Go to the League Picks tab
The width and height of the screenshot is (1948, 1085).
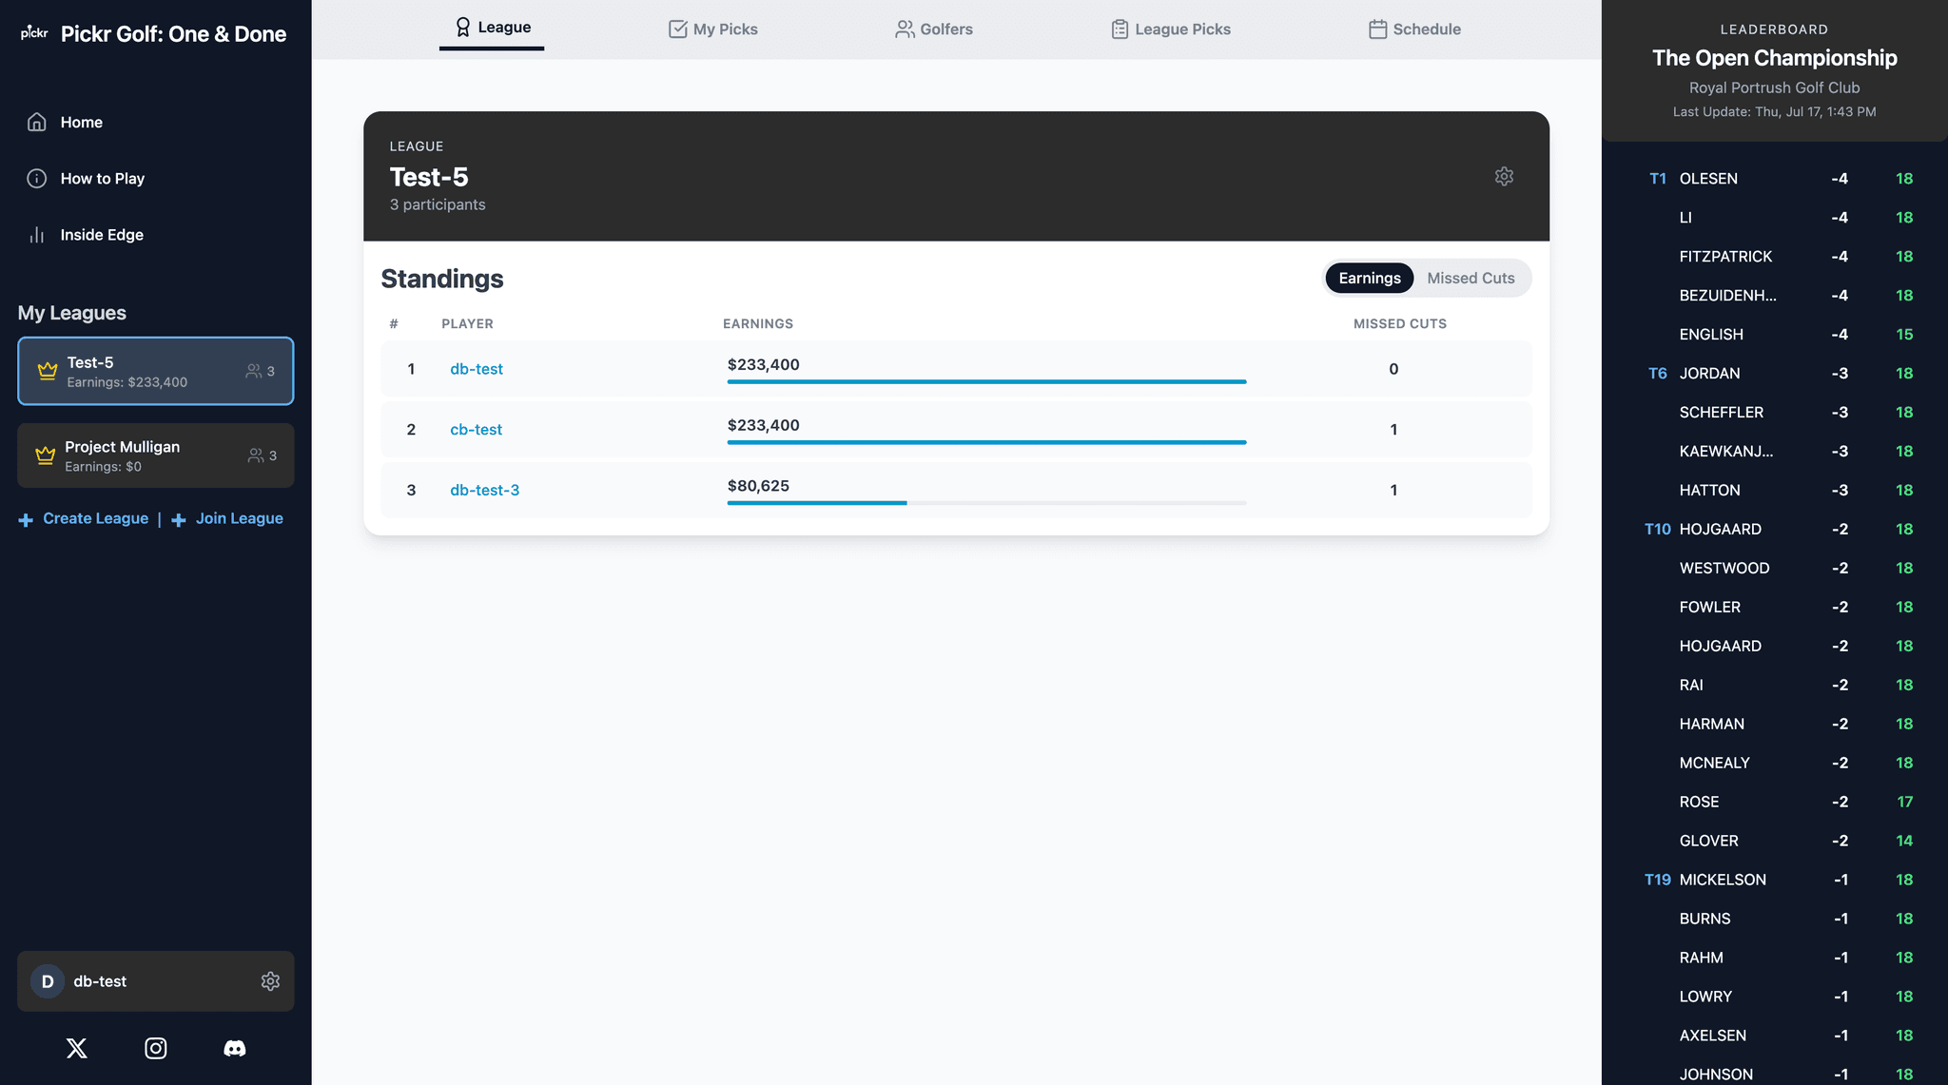click(x=1171, y=29)
